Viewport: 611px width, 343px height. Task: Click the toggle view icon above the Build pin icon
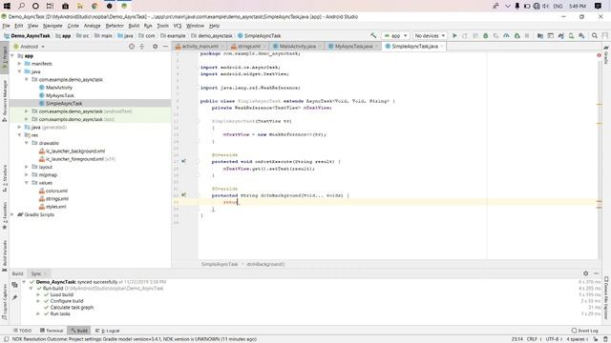click(x=14, y=285)
